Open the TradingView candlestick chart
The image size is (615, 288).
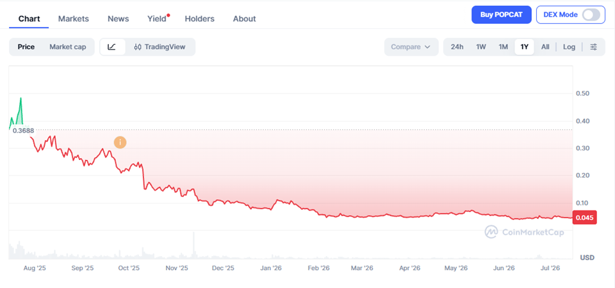[160, 47]
